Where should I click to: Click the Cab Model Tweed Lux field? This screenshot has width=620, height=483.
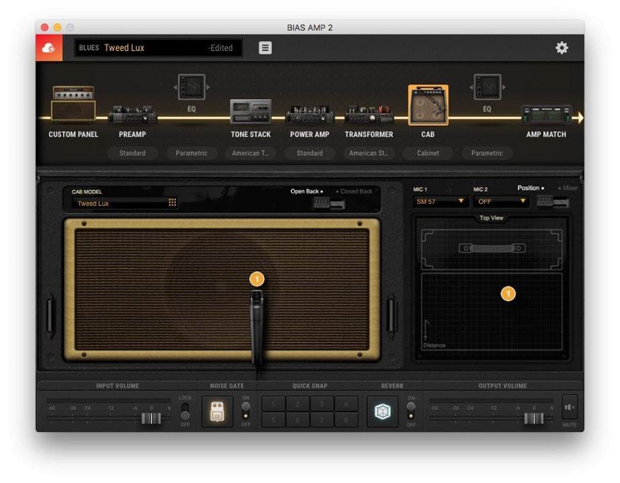pyautogui.click(x=125, y=203)
